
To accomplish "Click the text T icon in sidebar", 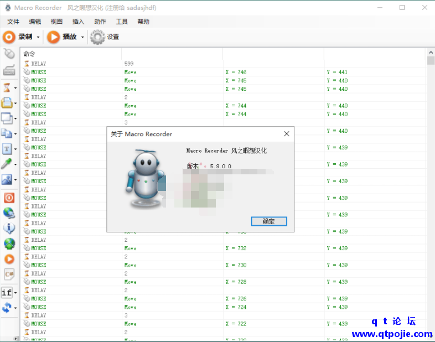I will (7, 149).
